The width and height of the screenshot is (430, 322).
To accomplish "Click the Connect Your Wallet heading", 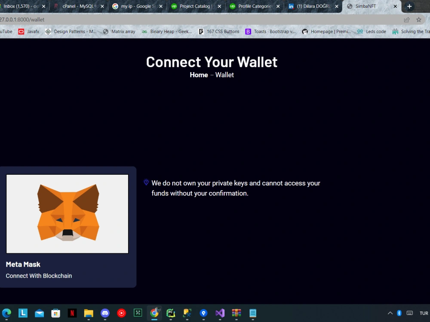I will pos(212,61).
